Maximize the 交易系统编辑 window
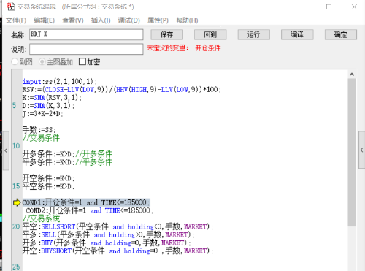The image size is (365, 271). [x=328, y=7]
